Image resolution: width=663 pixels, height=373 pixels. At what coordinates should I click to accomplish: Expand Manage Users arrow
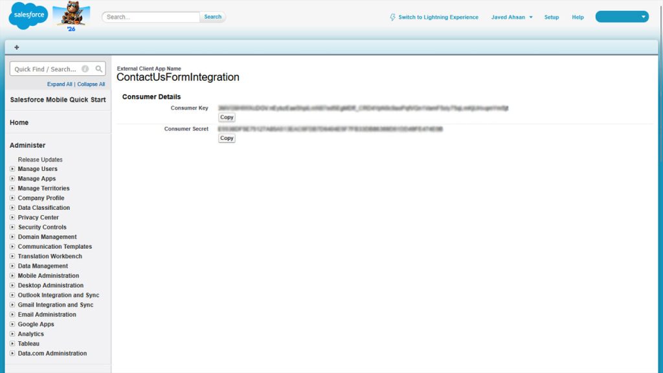(12, 169)
